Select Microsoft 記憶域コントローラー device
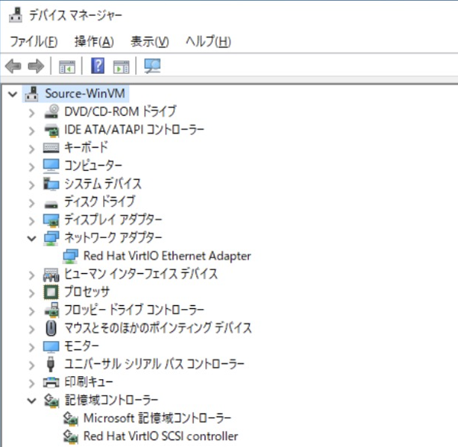 click(x=157, y=418)
